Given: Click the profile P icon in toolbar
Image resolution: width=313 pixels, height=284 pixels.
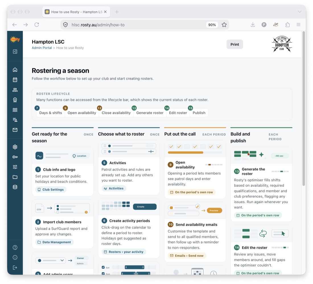Looking at the screenshot, I should coord(264,25).
